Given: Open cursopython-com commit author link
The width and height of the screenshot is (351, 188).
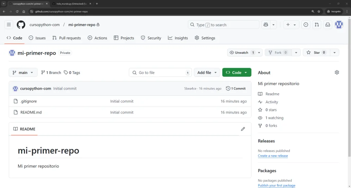Looking at the screenshot, I should tap(36, 89).
